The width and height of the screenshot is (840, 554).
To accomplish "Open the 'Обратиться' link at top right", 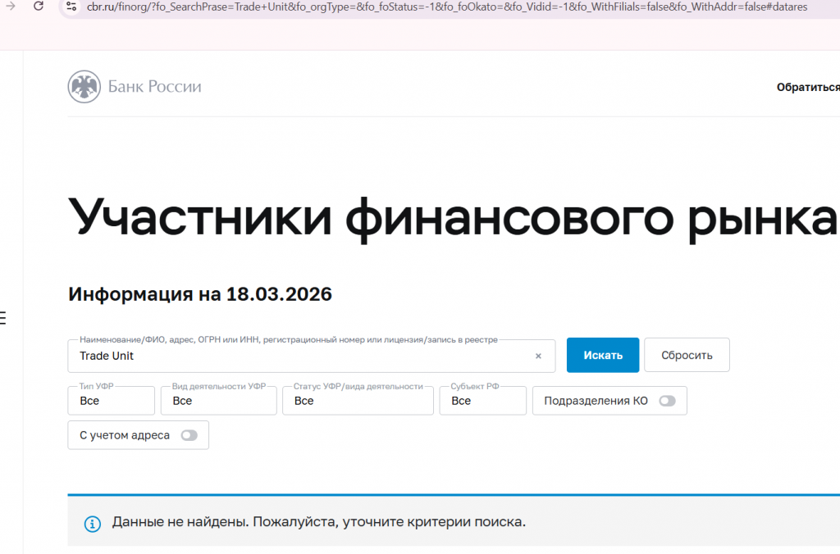I will pyautogui.click(x=807, y=86).
